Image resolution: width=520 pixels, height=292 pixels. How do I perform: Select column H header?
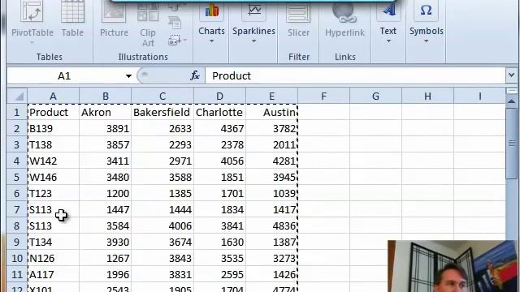click(x=428, y=96)
